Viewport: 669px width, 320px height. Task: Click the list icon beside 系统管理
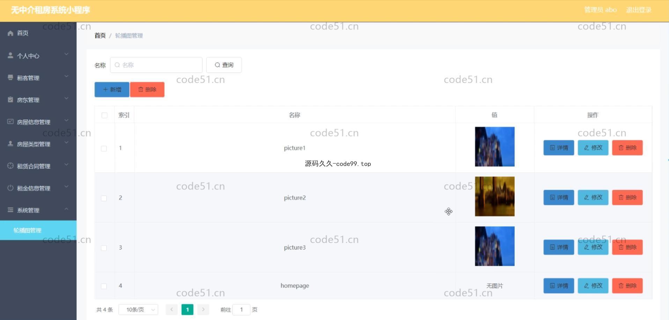pos(10,210)
